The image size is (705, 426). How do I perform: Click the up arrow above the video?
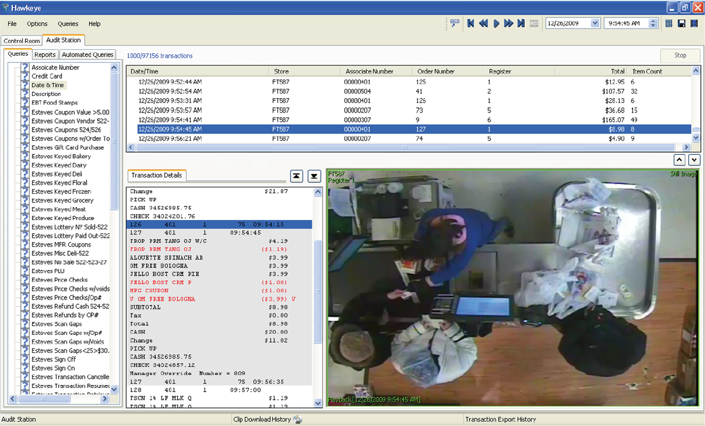point(679,160)
